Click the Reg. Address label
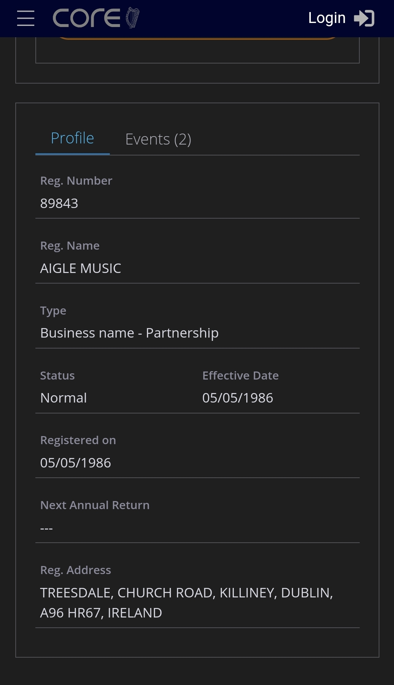394x685 pixels. coord(76,570)
